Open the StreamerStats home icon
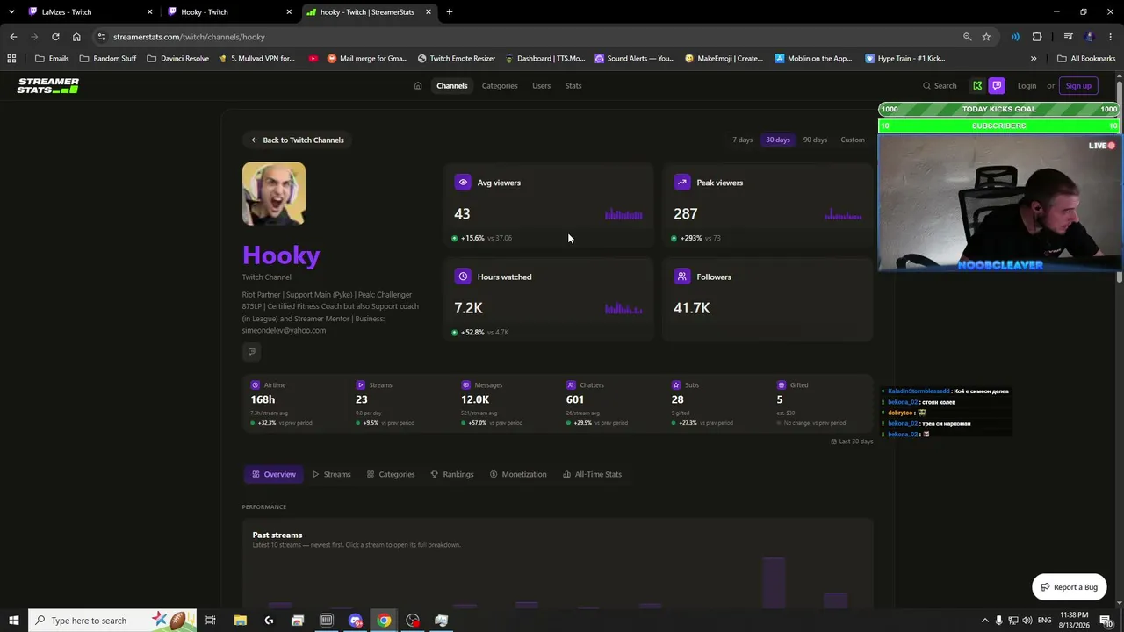 pos(418,86)
